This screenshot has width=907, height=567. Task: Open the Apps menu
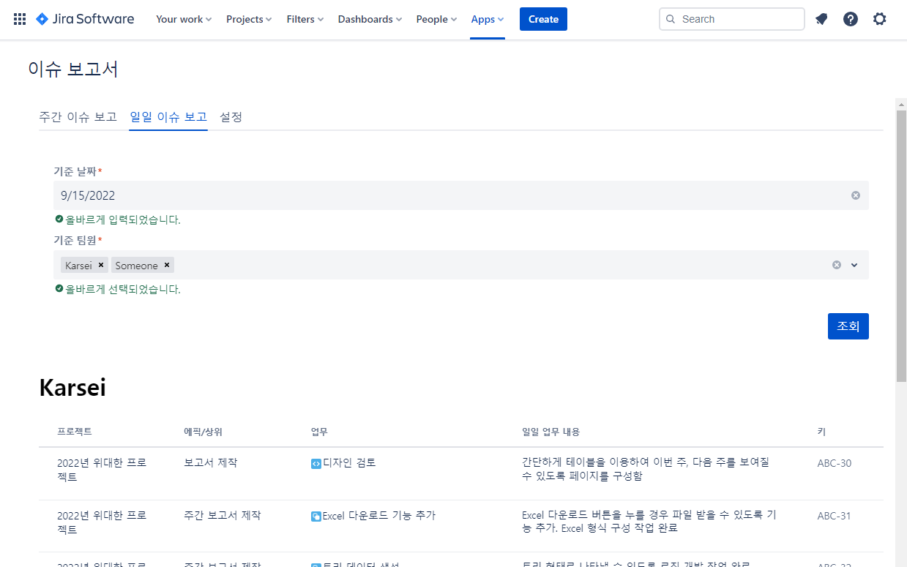click(488, 19)
